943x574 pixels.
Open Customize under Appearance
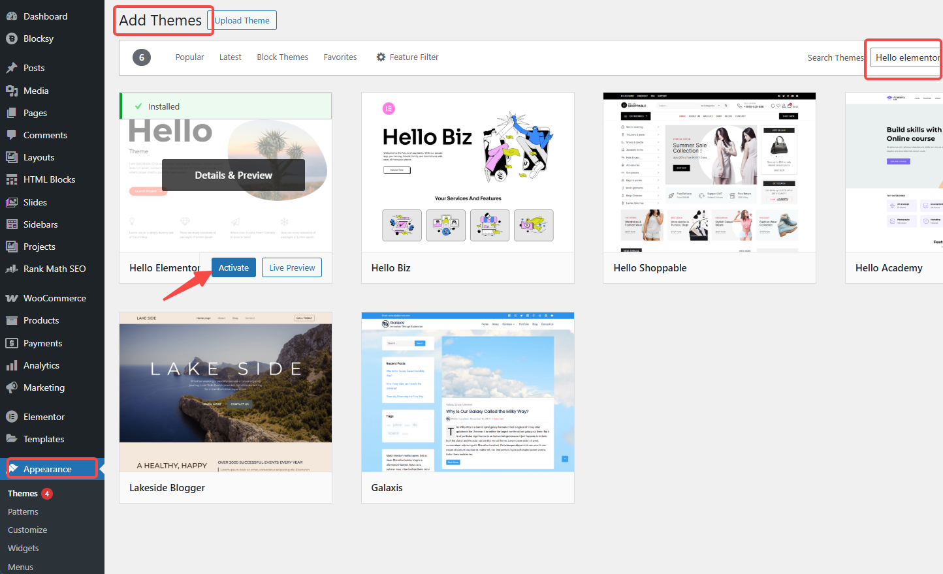(27, 530)
